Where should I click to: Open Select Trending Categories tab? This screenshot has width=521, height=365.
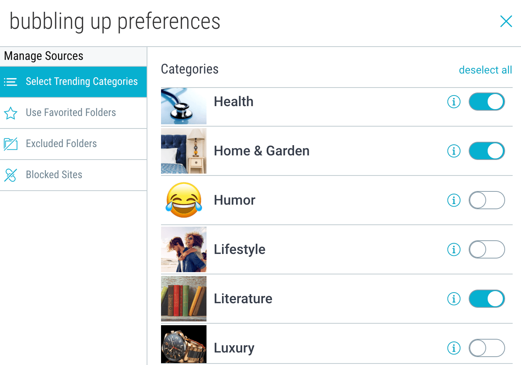[x=73, y=82]
